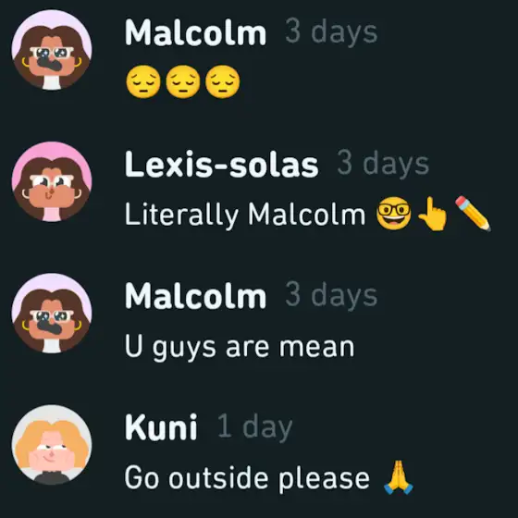Click the folded hands emoji
The width and height of the screenshot is (518, 518).
coord(399,477)
